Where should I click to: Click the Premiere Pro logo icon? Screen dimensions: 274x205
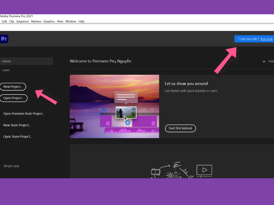pos(4,39)
